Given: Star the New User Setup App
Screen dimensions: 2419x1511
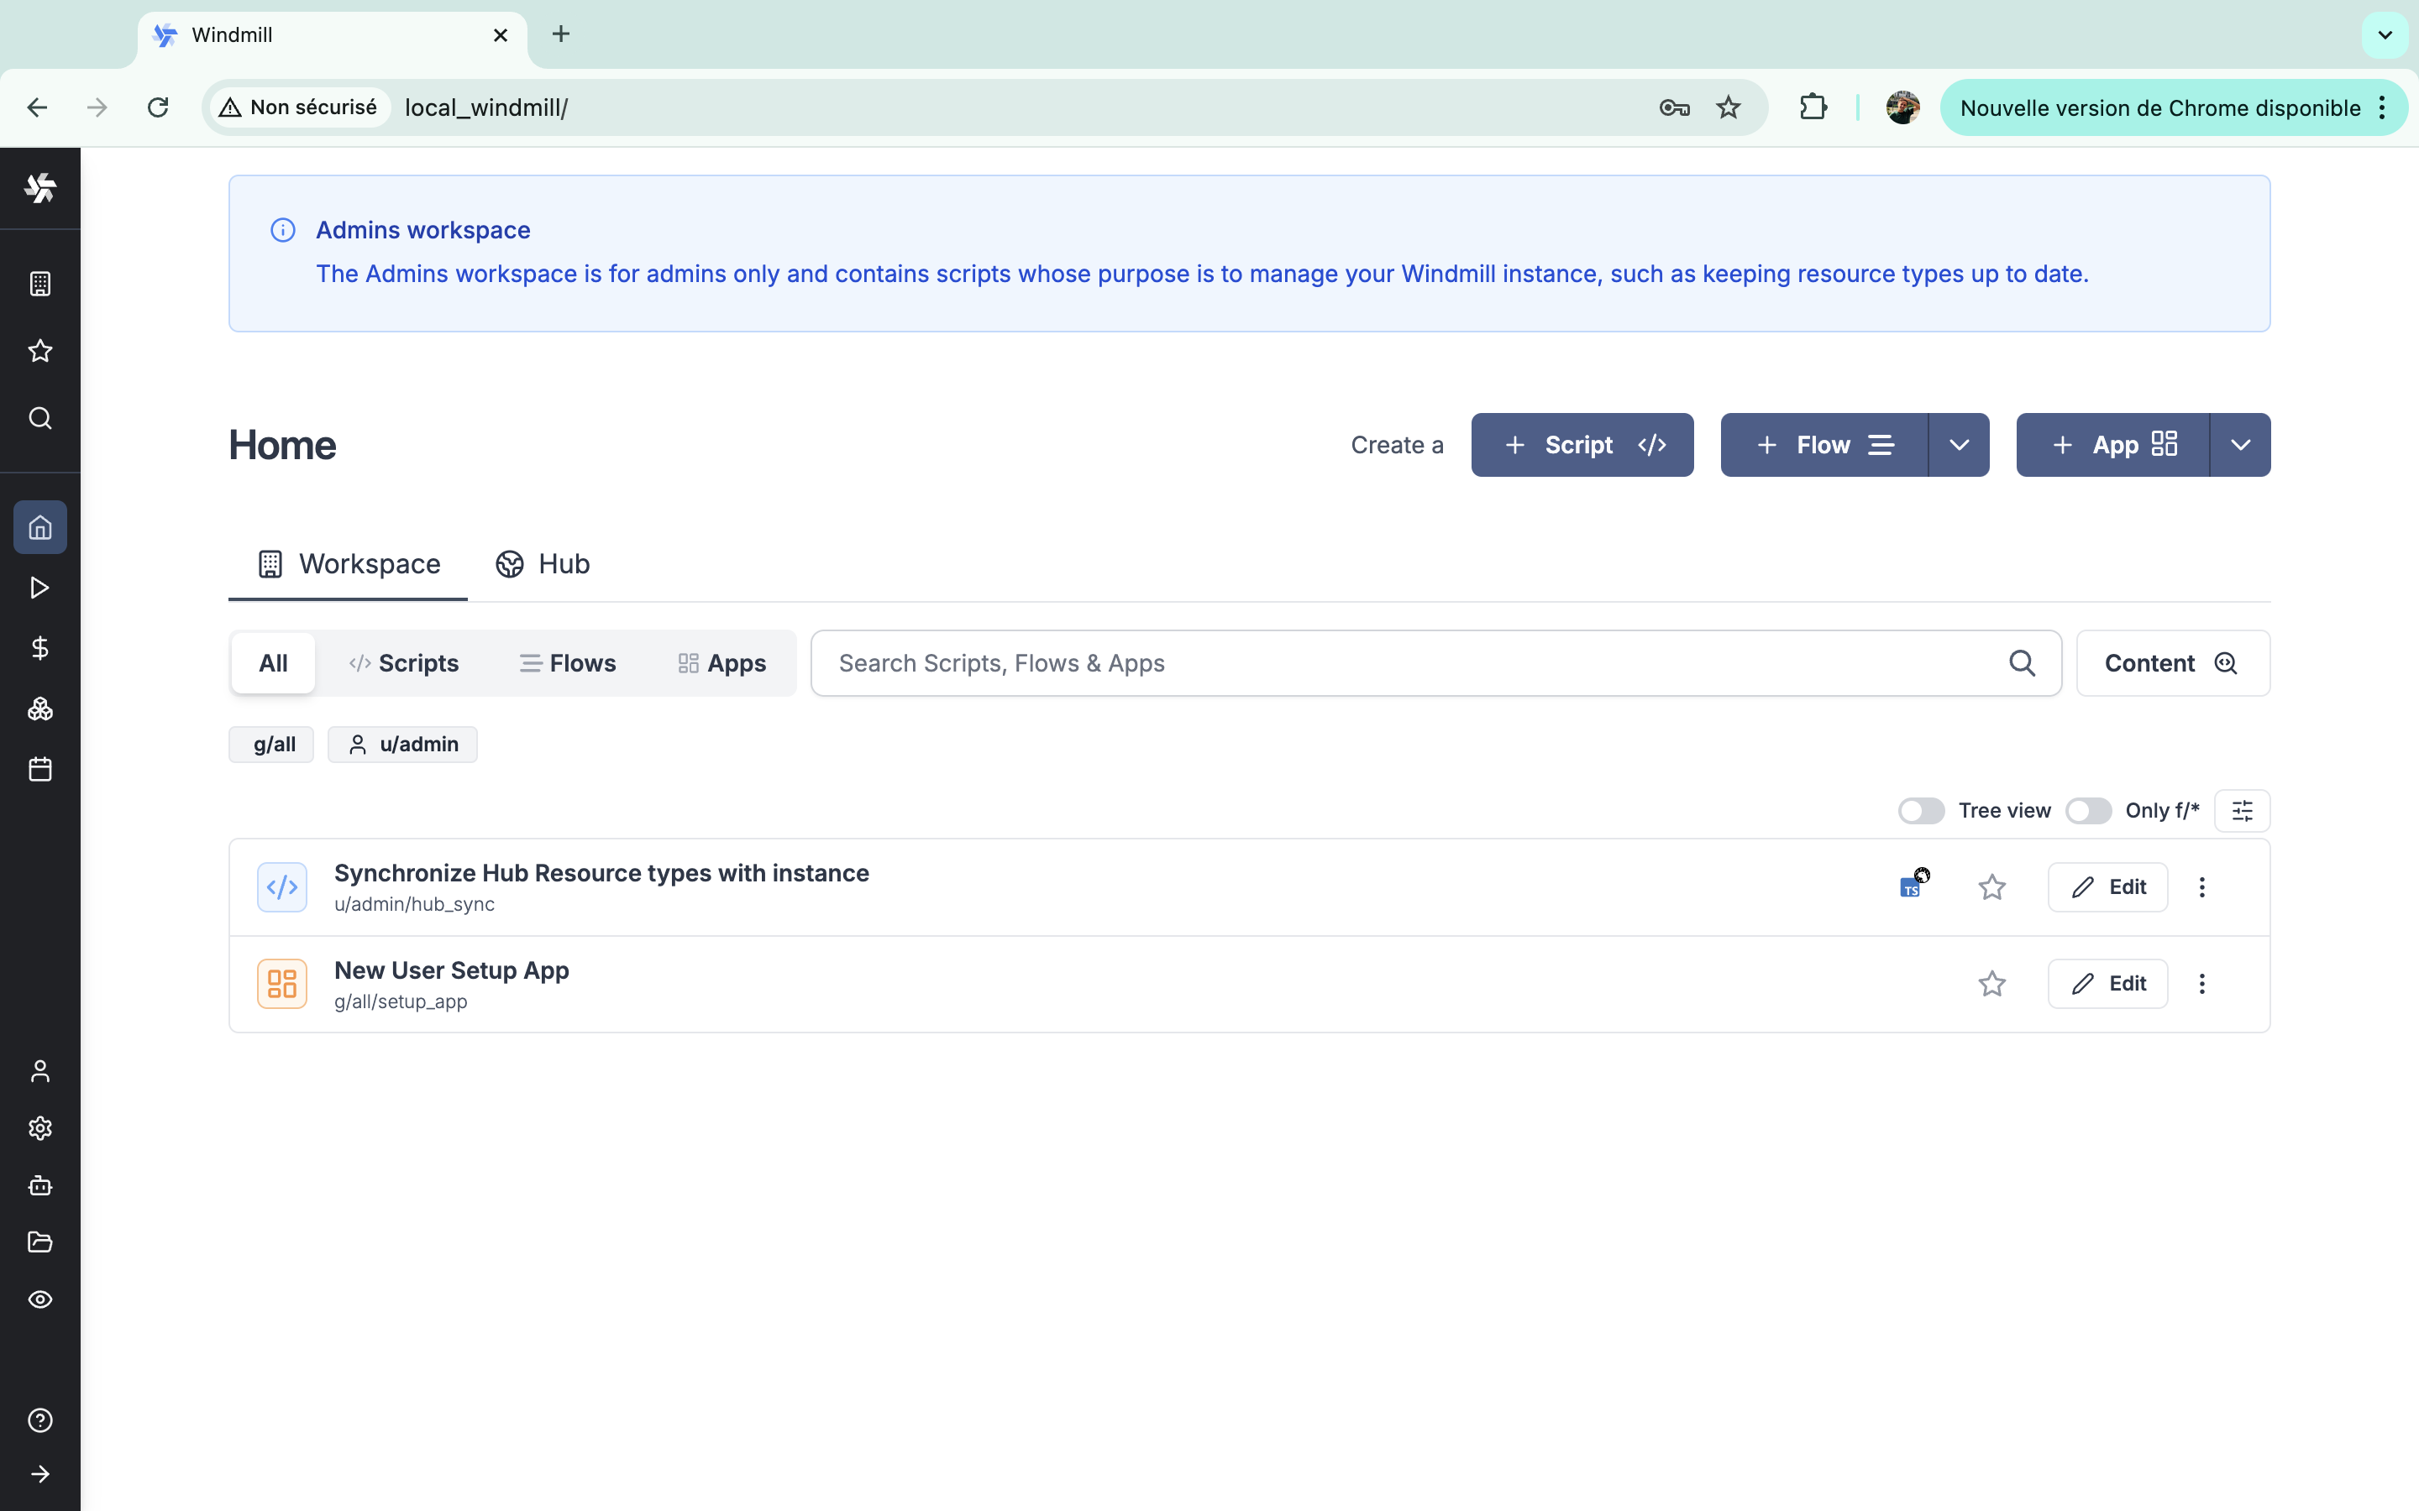Looking at the screenshot, I should [1990, 983].
